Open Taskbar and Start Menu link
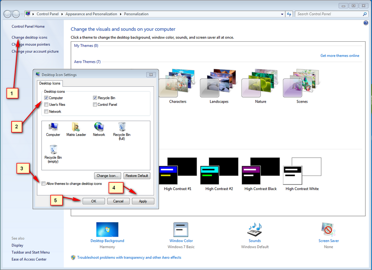 pos(31,252)
